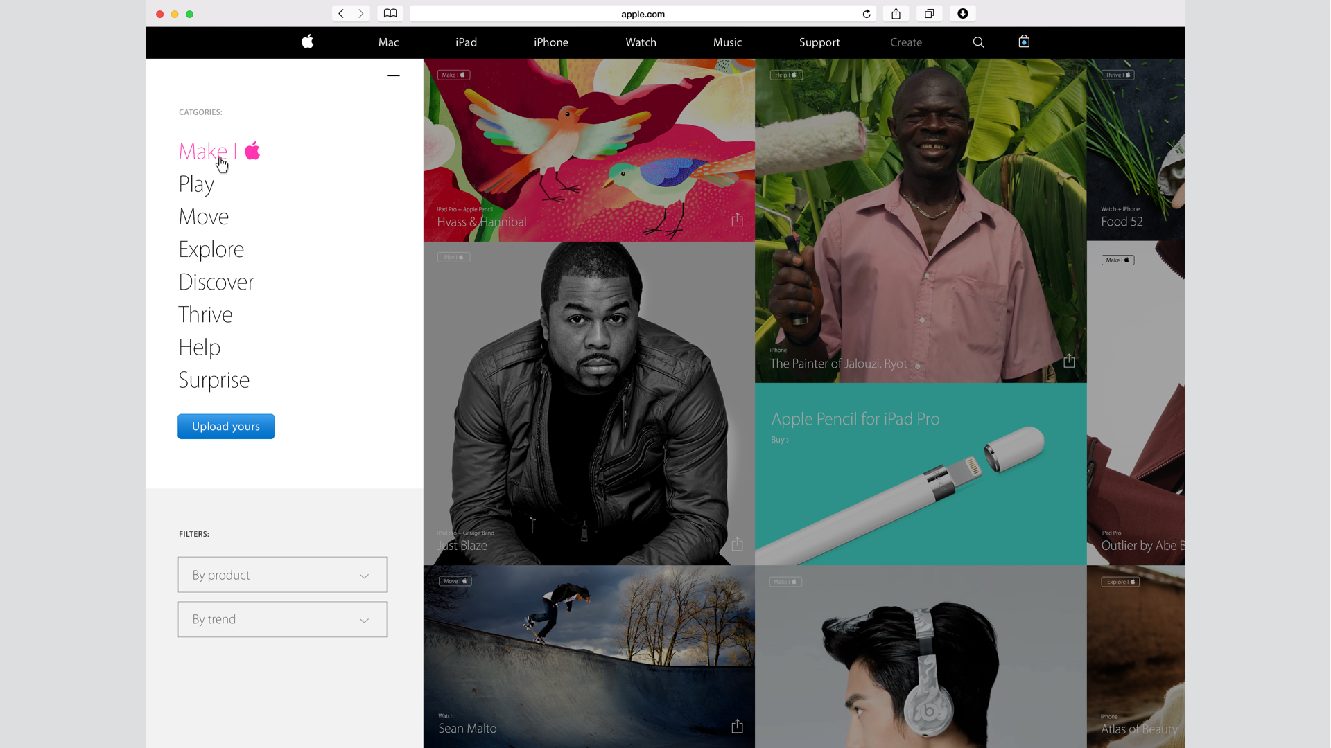Select the Make category
Image resolution: width=1331 pixels, height=748 pixels.
point(219,151)
